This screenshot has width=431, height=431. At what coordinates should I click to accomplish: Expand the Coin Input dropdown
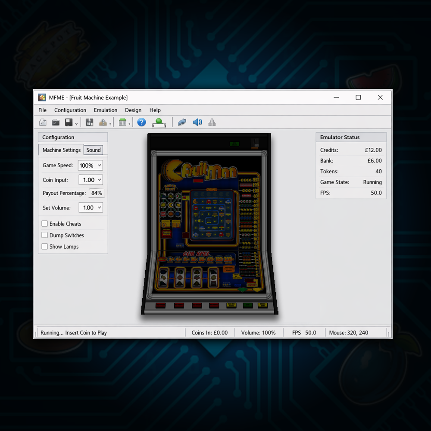(x=91, y=180)
